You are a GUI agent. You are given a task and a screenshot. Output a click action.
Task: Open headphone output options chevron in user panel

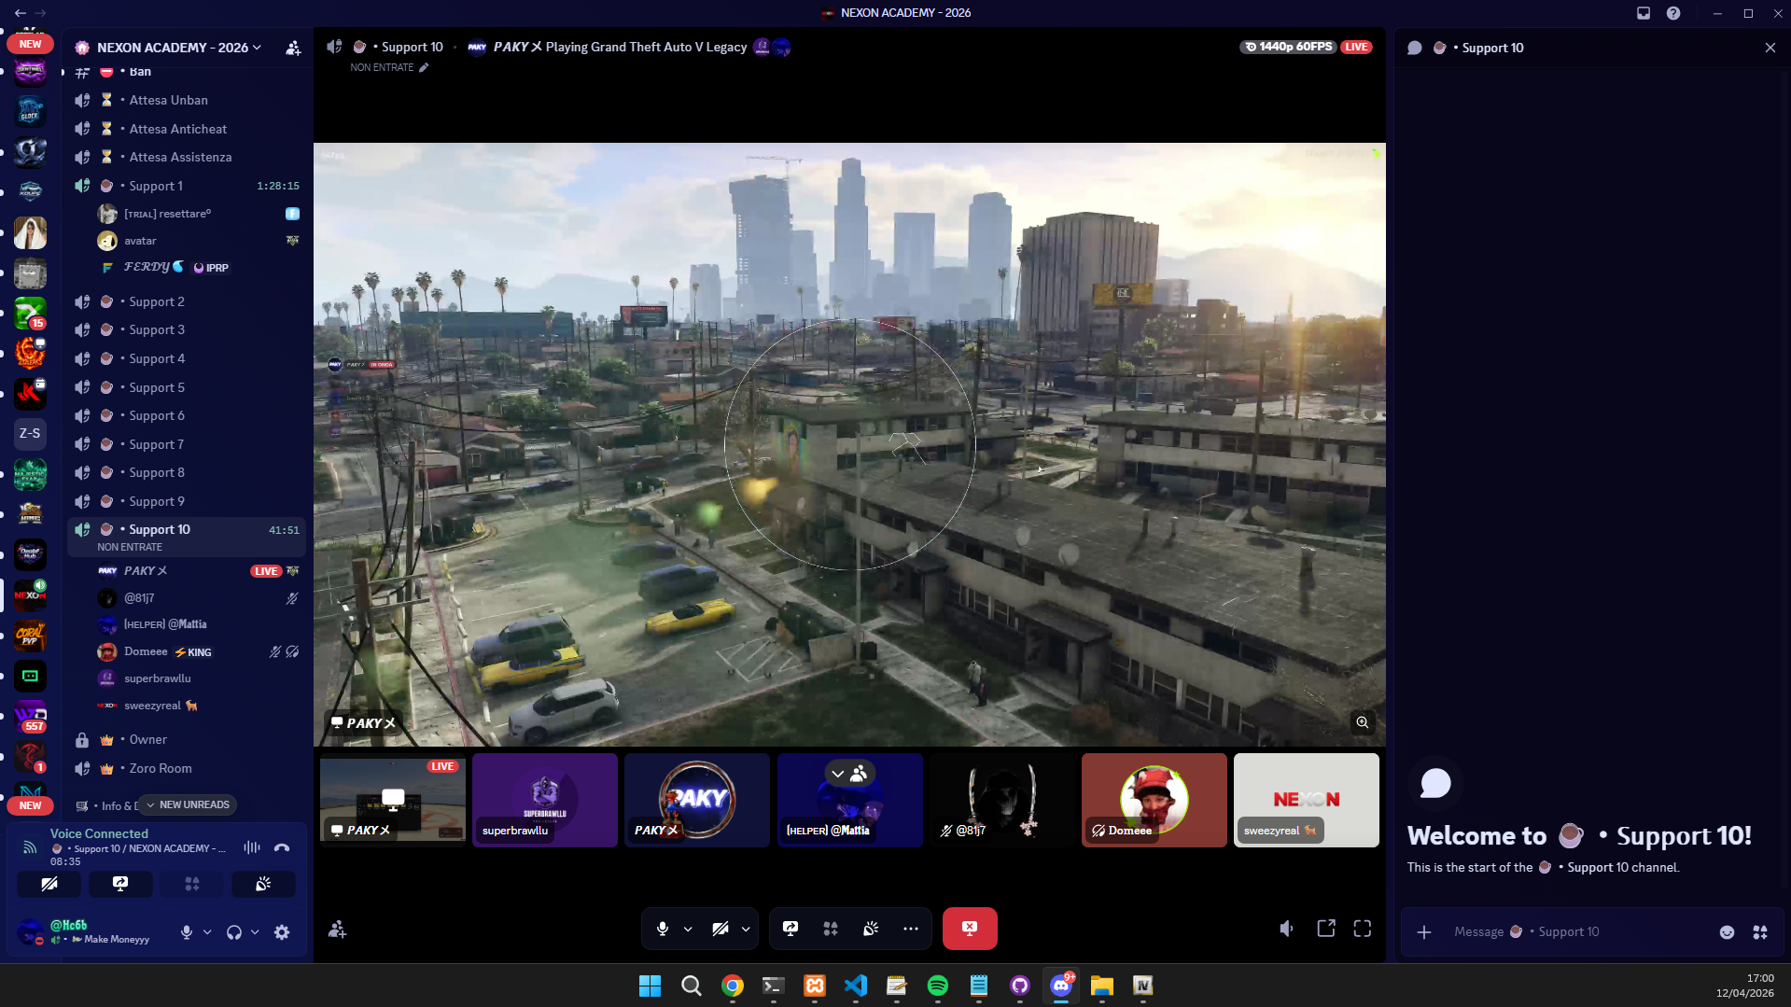tap(255, 931)
